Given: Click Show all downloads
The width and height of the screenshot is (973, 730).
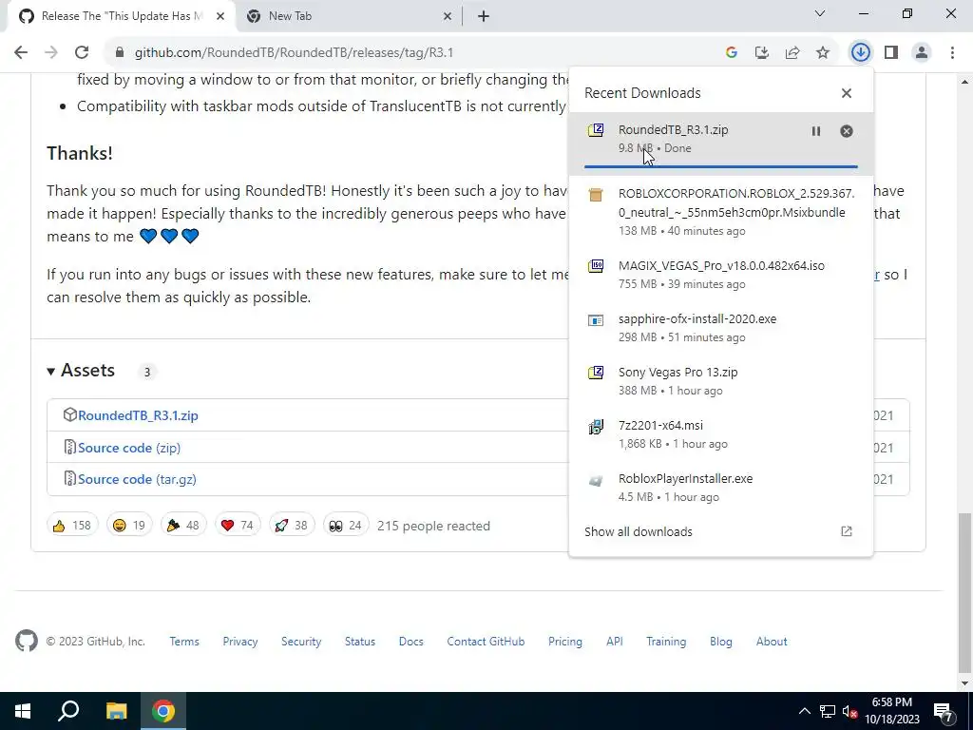Looking at the screenshot, I should pyautogui.click(x=639, y=532).
